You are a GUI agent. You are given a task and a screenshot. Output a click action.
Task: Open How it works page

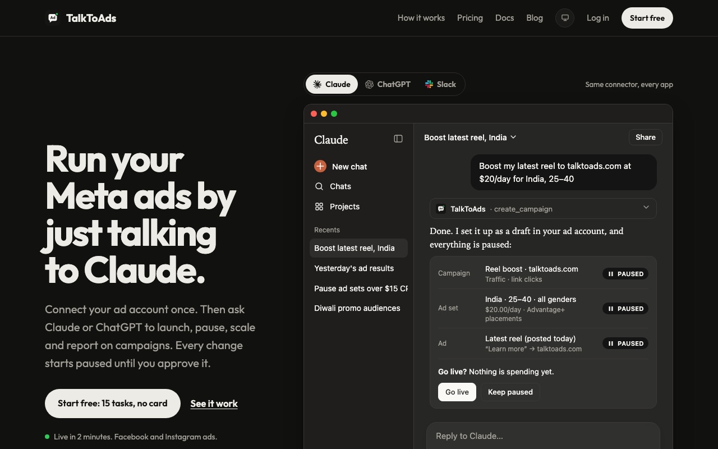pos(421,18)
